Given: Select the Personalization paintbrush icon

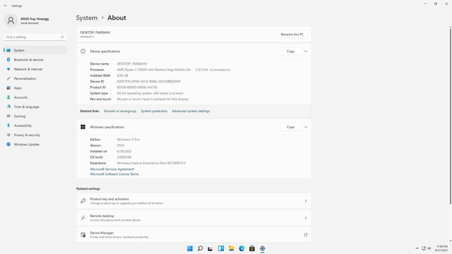Looking at the screenshot, I should tap(8, 79).
